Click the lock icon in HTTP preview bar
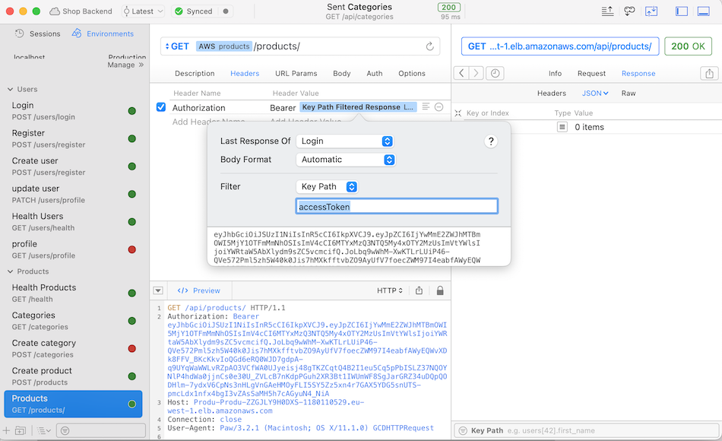The image size is (722, 441). pyautogui.click(x=440, y=290)
